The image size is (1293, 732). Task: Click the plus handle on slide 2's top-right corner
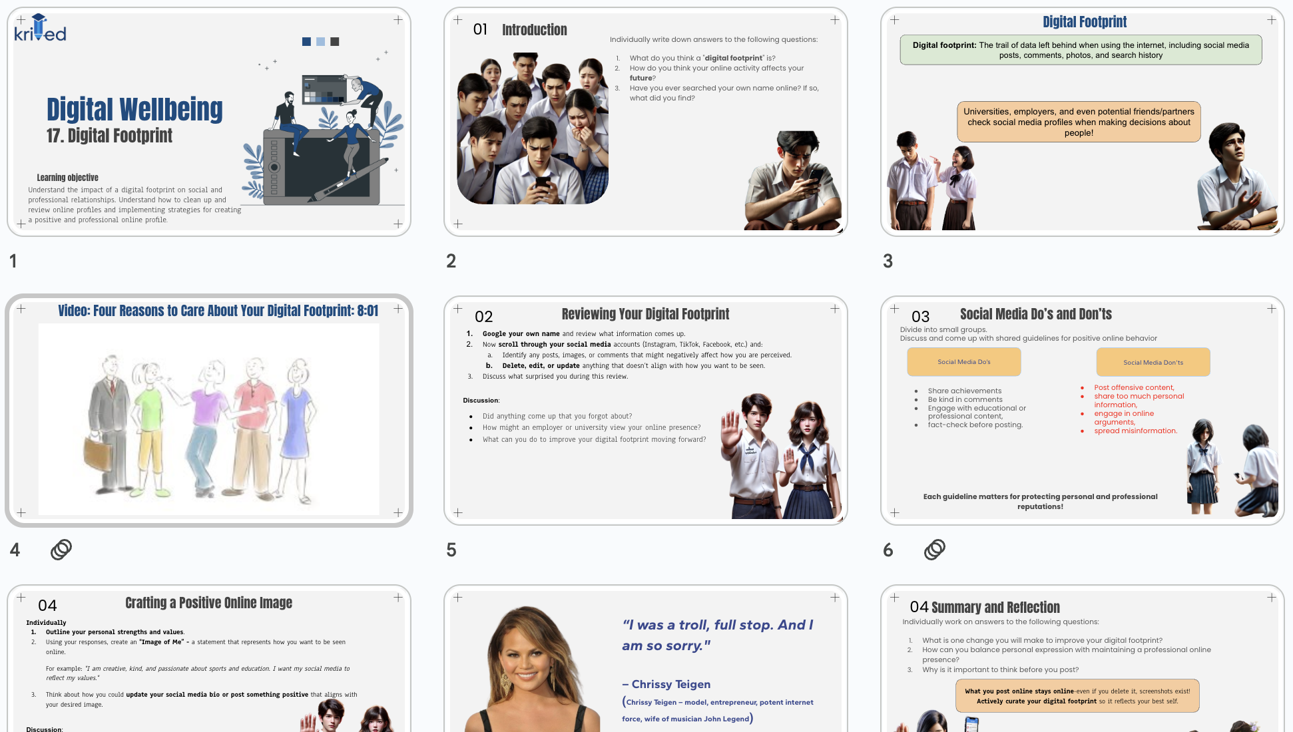[x=834, y=21]
